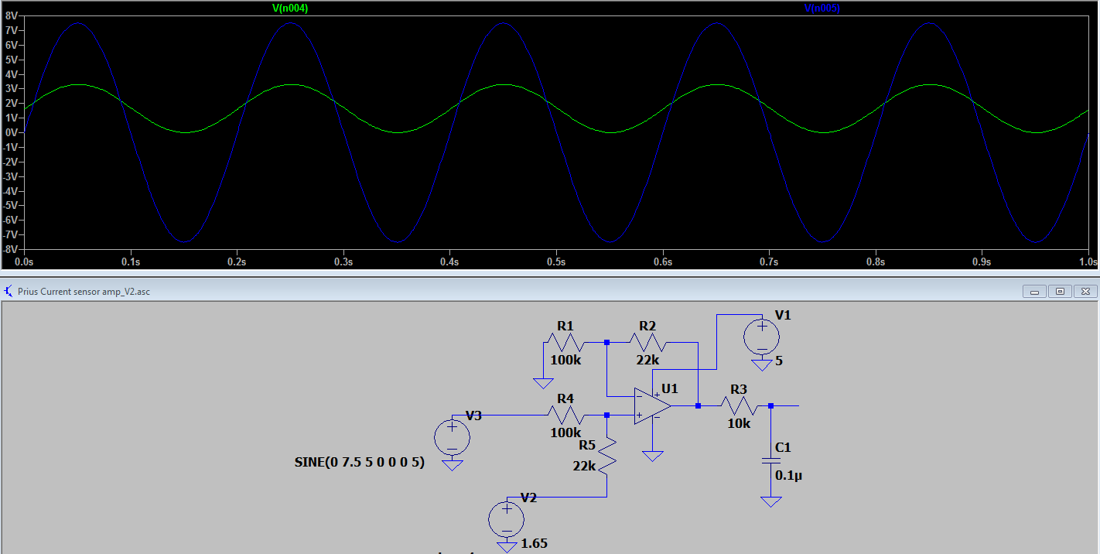The height and width of the screenshot is (554, 1100).
Task: Click resistor R3 at op-amp output
Action: pyautogui.click(x=739, y=405)
